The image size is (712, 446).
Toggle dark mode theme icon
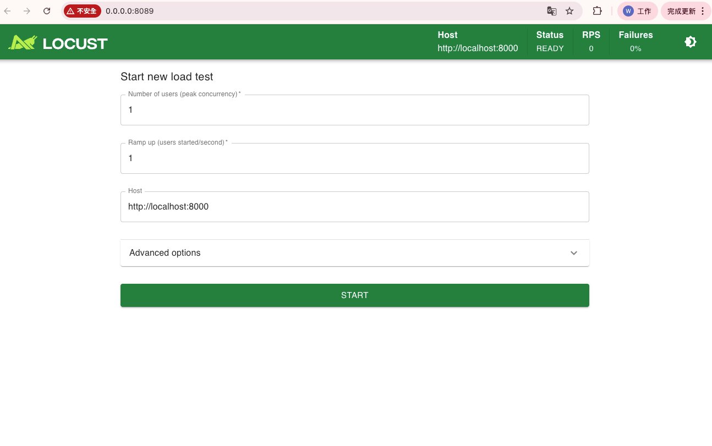click(x=691, y=42)
